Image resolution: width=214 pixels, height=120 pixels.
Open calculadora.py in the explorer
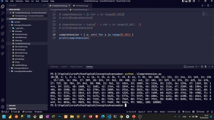pyautogui.click(x=21, y=37)
